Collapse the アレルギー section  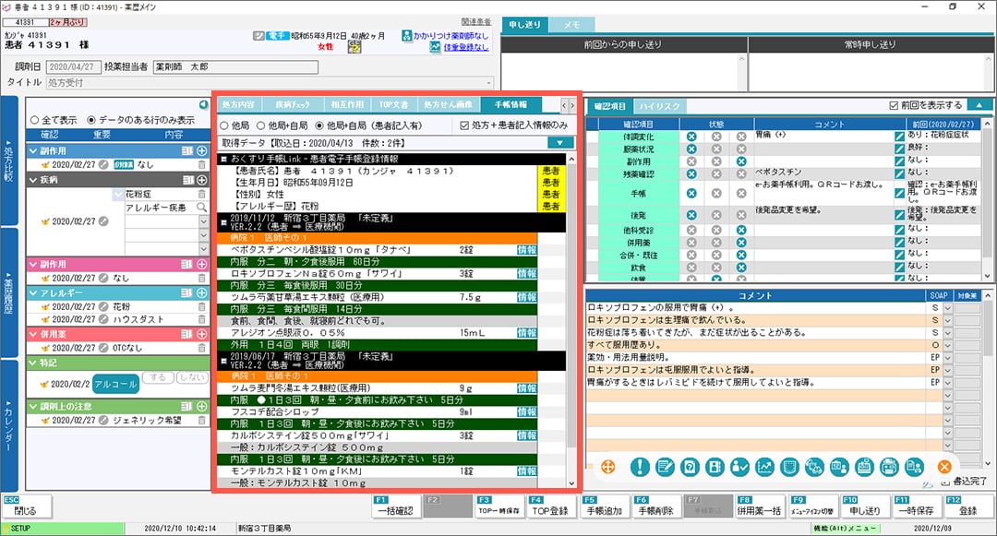34,292
